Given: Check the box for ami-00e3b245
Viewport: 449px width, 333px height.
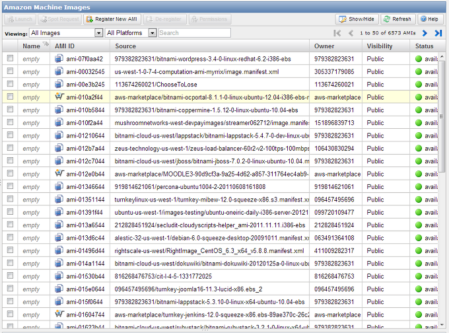Looking at the screenshot, I should pyautogui.click(x=11, y=84).
